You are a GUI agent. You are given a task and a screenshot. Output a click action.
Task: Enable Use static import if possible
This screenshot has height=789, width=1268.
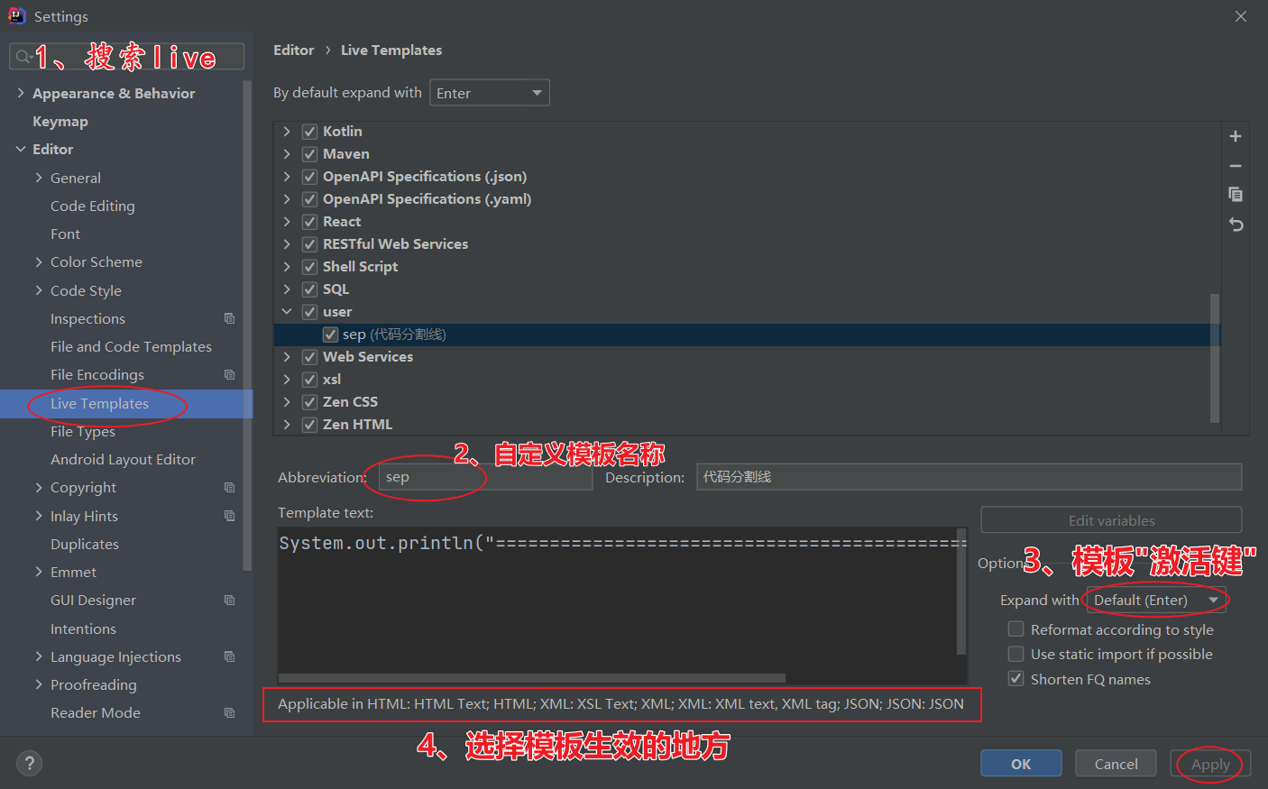pyautogui.click(x=1015, y=654)
